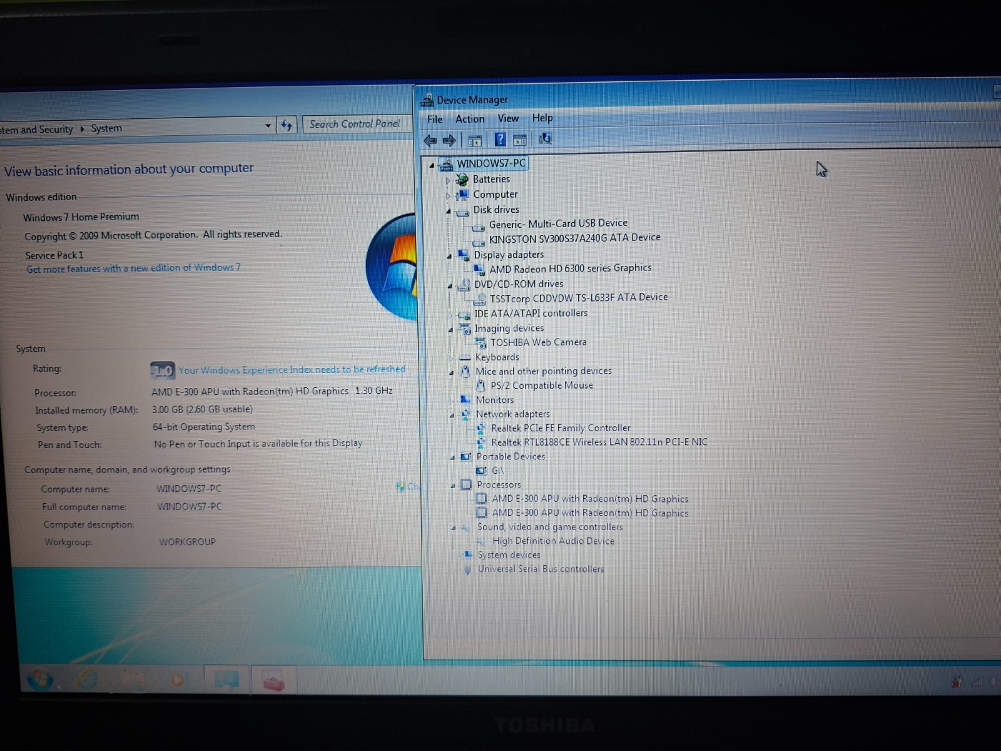Click the 'WORKGROUP' value in System window

click(187, 542)
